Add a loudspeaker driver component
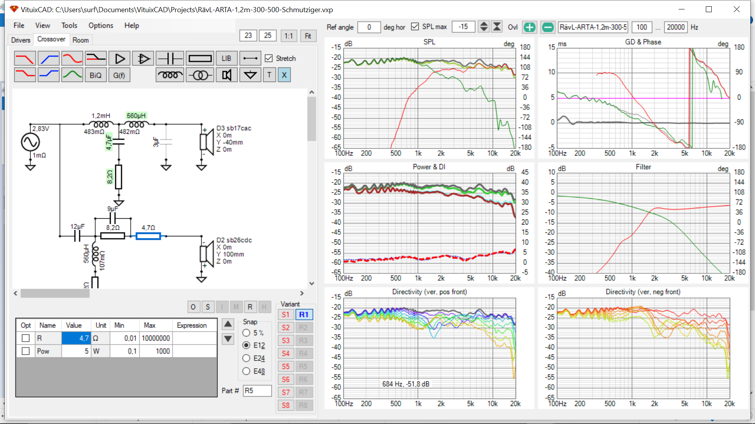This screenshot has width=755, height=424. (x=226, y=75)
